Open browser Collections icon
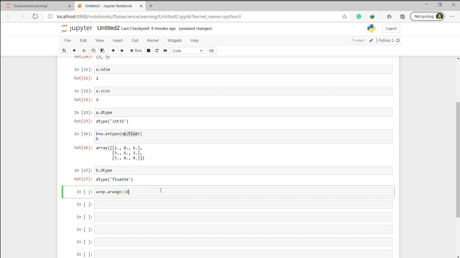460x258 pixels. [x=402, y=16]
